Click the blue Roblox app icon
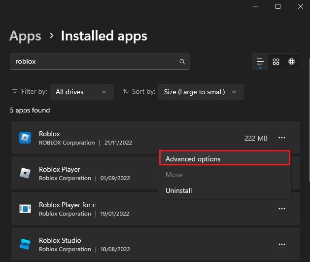 click(25, 138)
